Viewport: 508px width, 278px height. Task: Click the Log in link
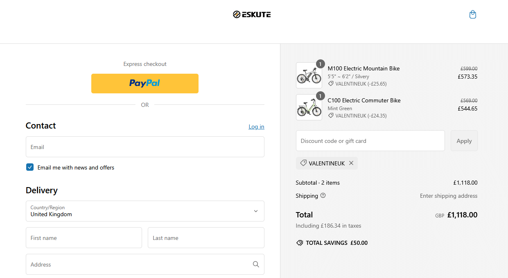click(x=256, y=127)
